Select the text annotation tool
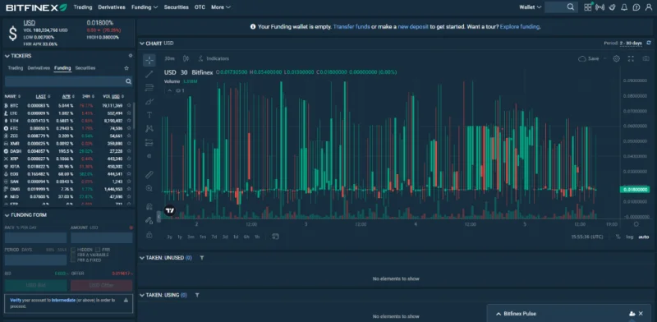The width and height of the screenshot is (657, 322). (149, 115)
